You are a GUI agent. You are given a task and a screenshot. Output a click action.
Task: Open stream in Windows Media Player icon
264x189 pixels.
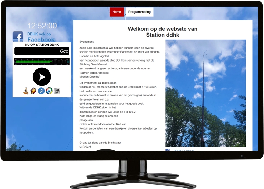(49, 91)
